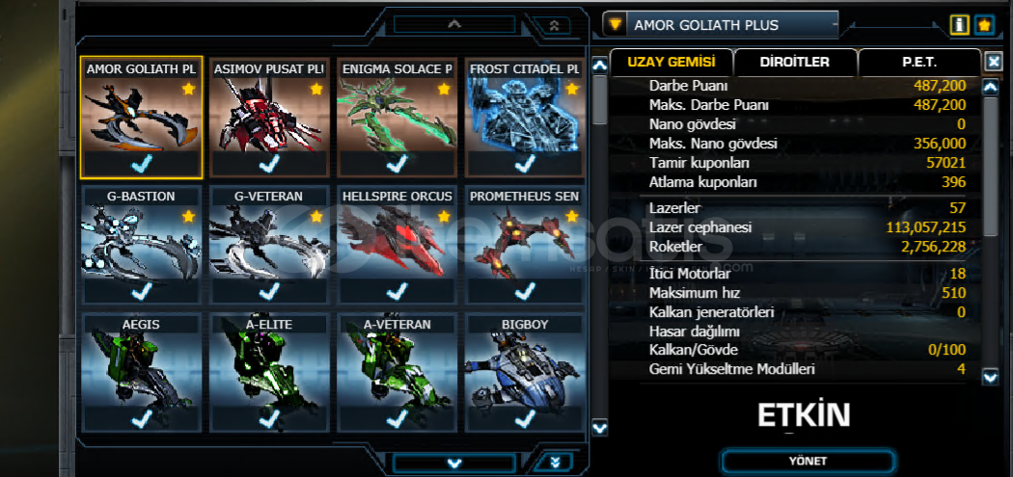Click the info icon beside ship dropdown
The height and width of the screenshot is (477, 1013).
click(x=959, y=24)
